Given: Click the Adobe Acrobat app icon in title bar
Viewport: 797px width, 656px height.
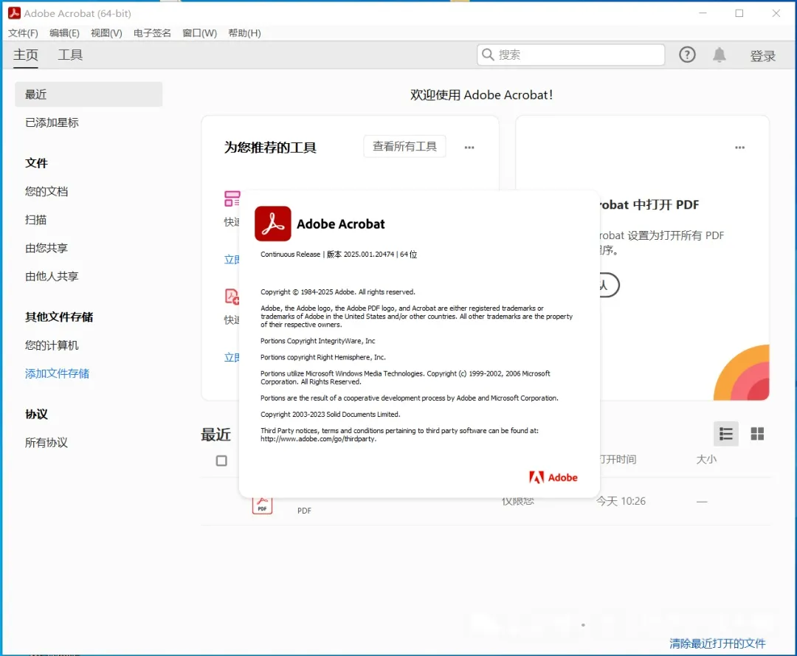Looking at the screenshot, I should [x=14, y=13].
